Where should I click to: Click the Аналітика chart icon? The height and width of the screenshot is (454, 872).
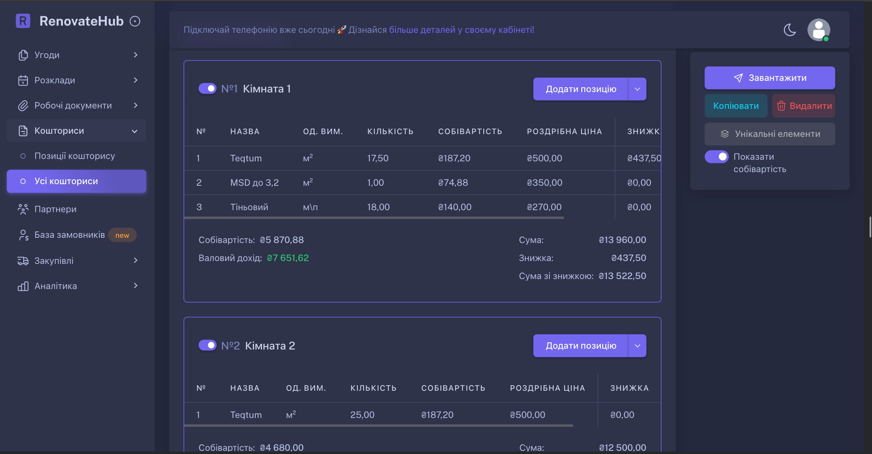[23, 286]
